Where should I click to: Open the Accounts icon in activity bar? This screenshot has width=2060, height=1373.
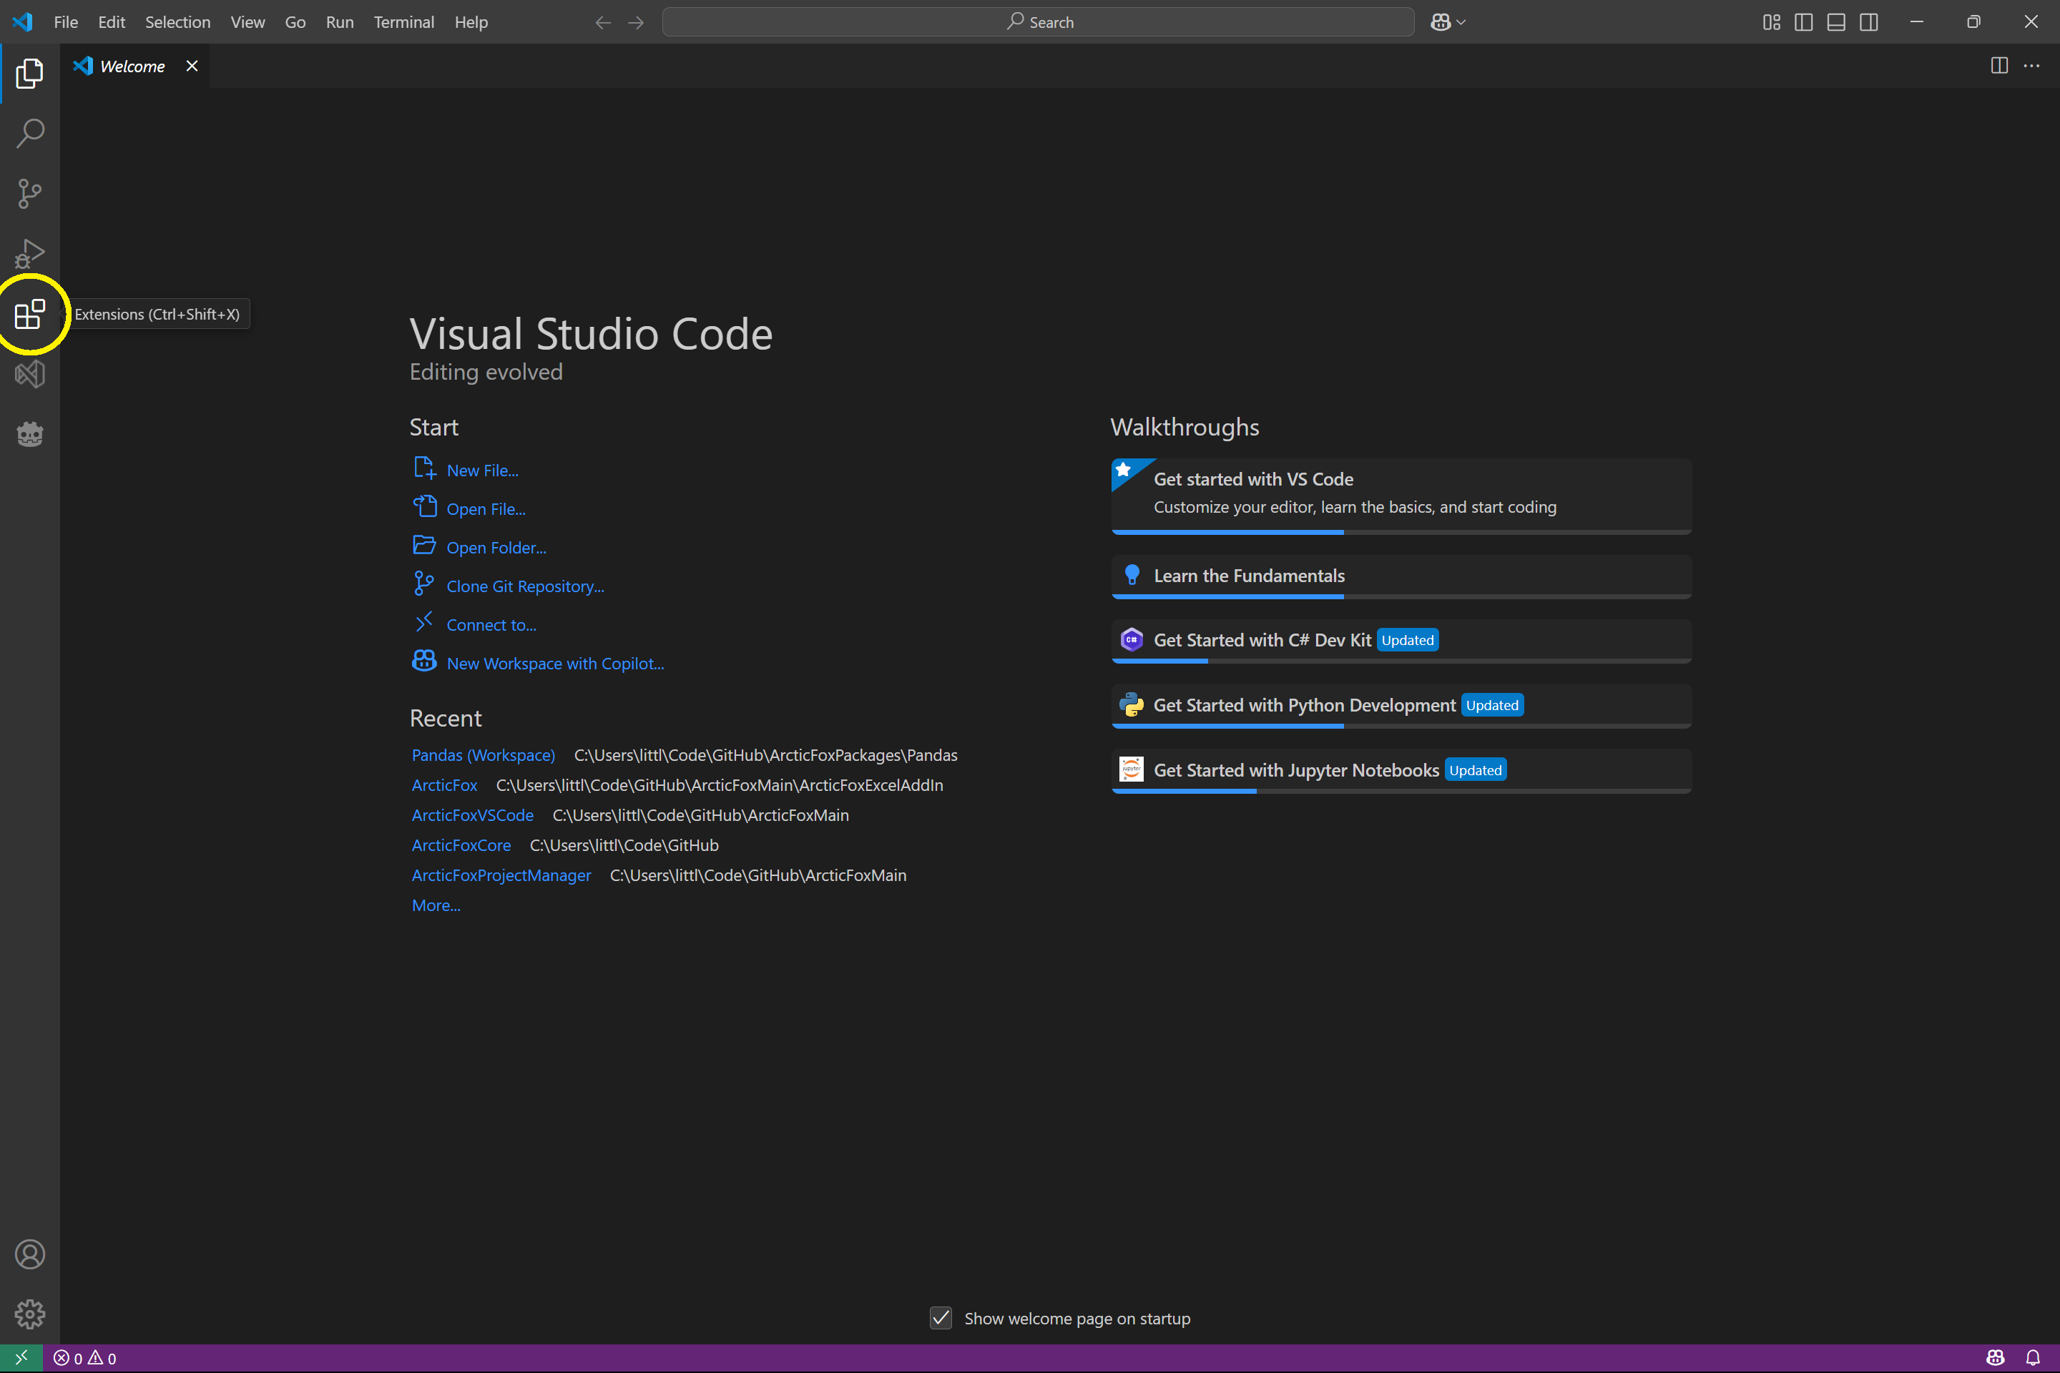click(x=30, y=1254)
